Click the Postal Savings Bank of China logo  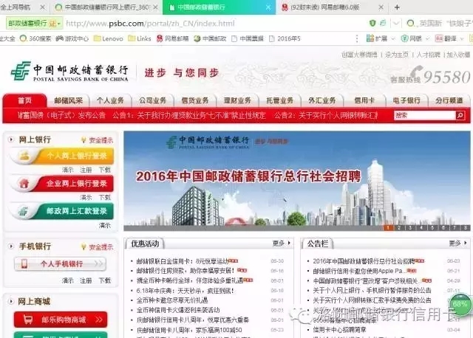(69, 72)
